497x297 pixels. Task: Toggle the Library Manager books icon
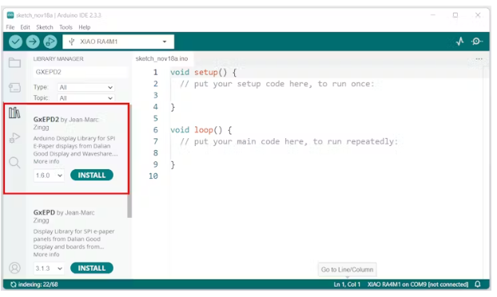click(x=14, y=113)
